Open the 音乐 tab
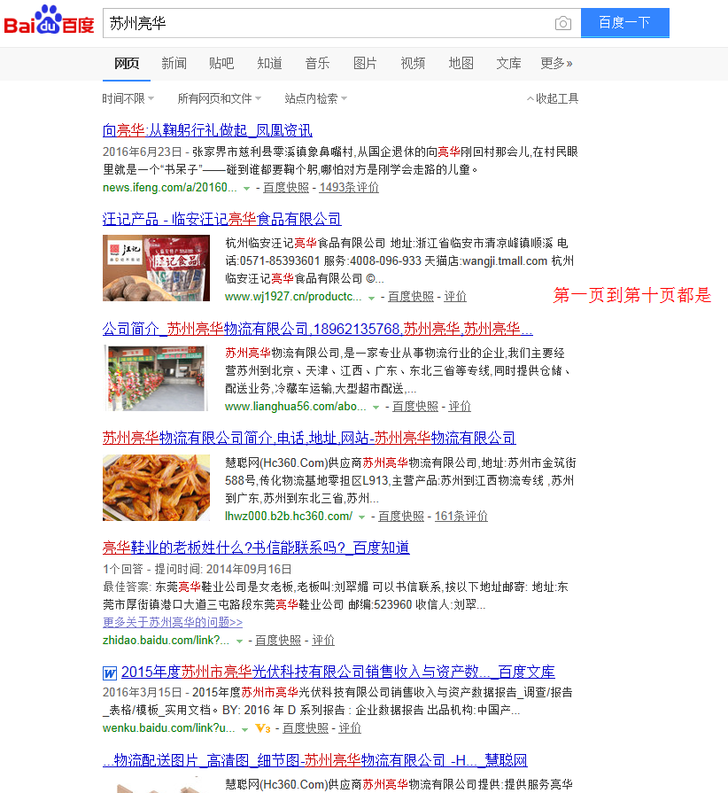This screenshot has height=793, width=728. pos(317,63)
